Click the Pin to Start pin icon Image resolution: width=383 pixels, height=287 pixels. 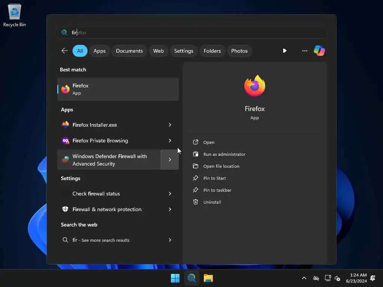tap(195, 178)
